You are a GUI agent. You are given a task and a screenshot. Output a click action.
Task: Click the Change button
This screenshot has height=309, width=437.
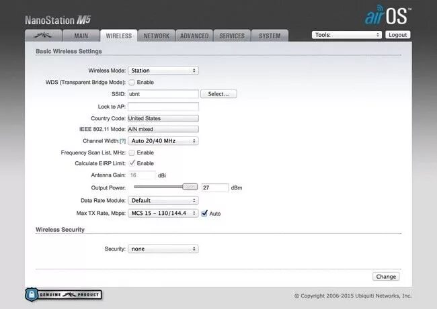pyautogui.click(x=386, y=277)
